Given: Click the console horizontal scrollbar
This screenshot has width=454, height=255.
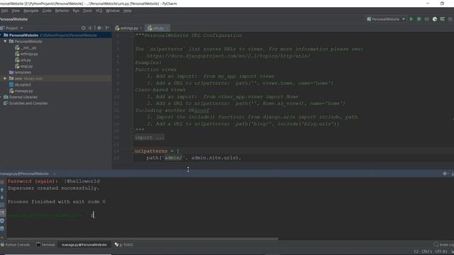Looking at the screenshot, I should coord(143,239).
